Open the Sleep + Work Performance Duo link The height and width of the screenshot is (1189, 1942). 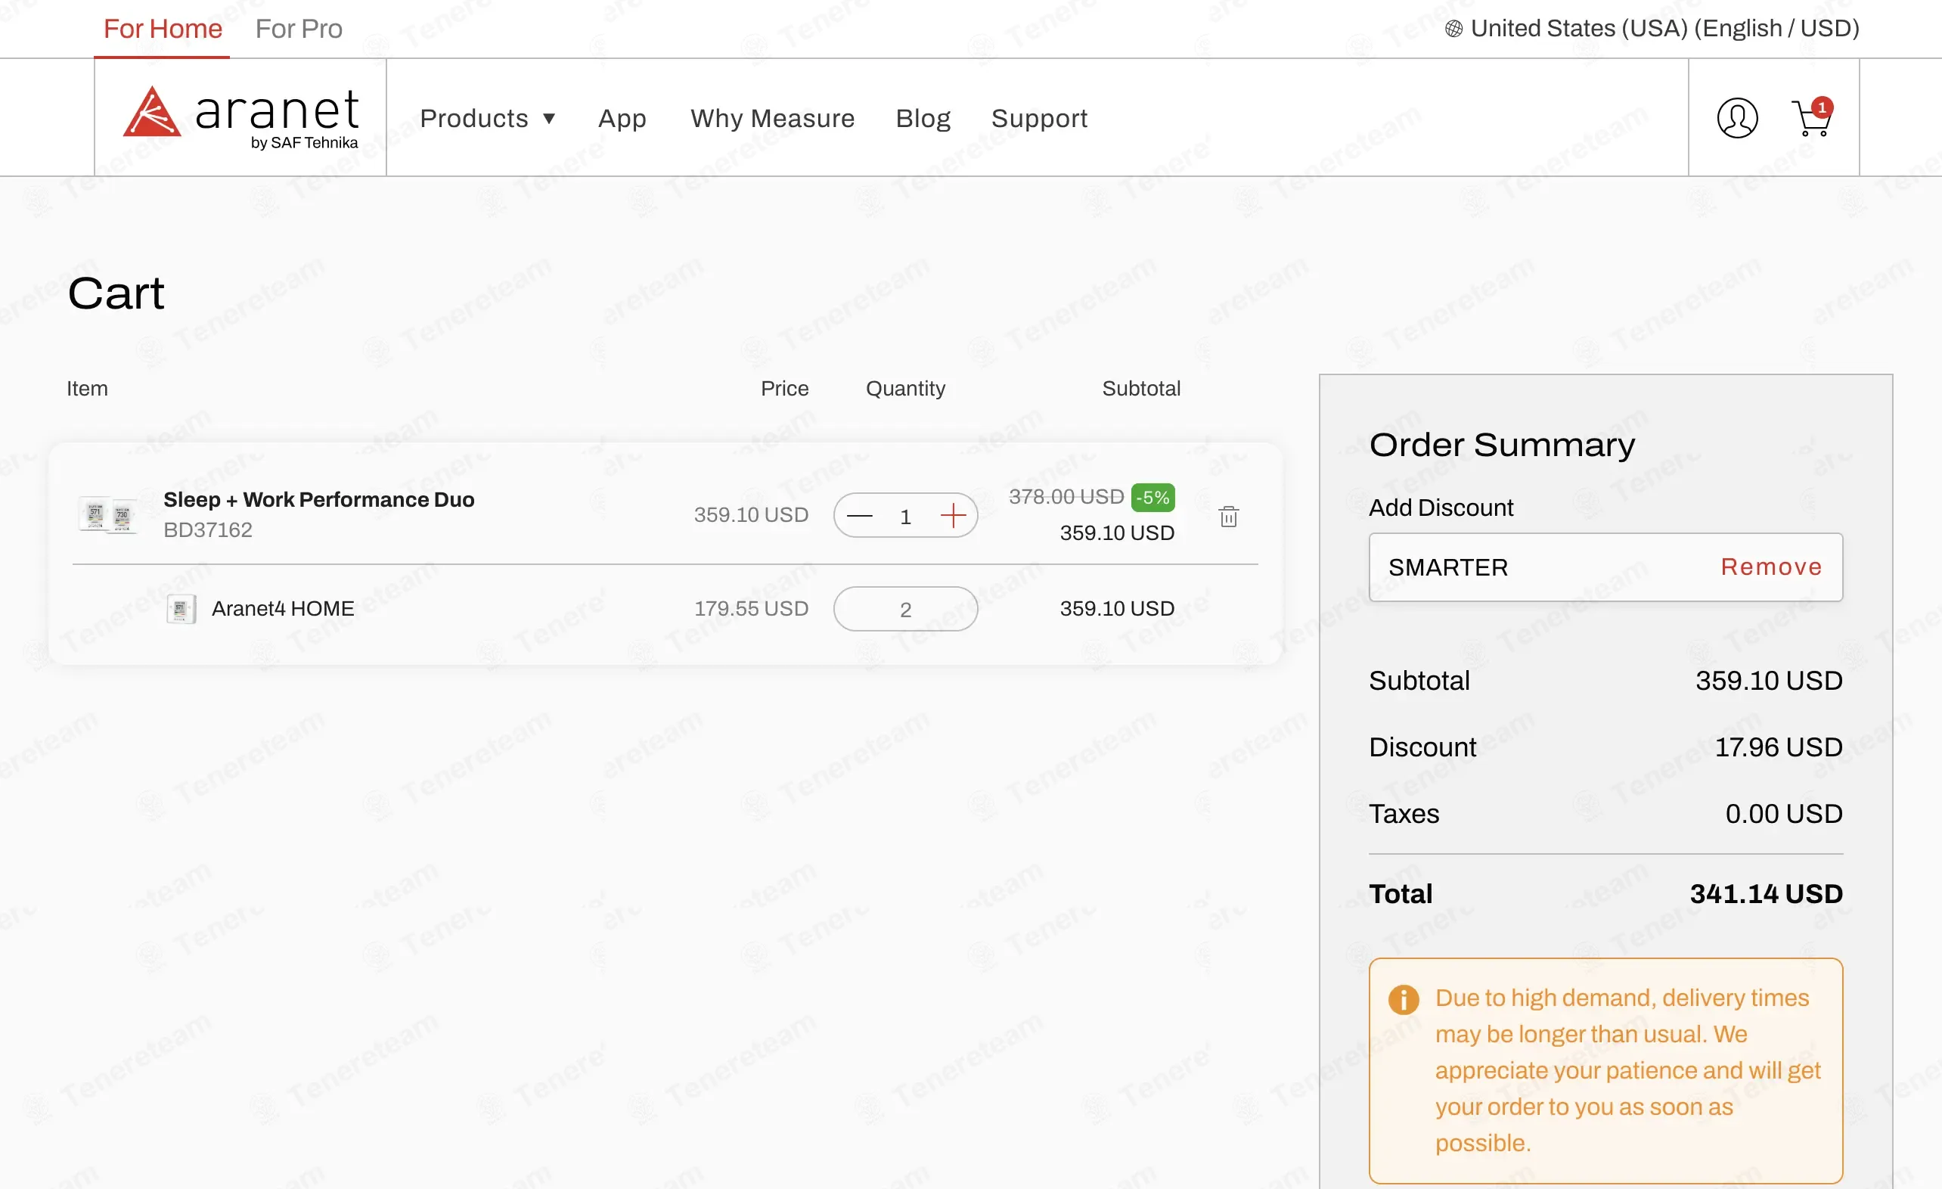coord(318,500)
